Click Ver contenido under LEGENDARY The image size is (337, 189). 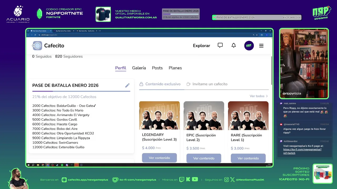click(159, 158)
